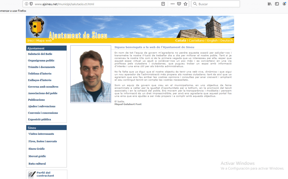Go to Inici in the yellow bar
Image resolution: width=288 pixels, height=179 pixels.
pos(30,41)
